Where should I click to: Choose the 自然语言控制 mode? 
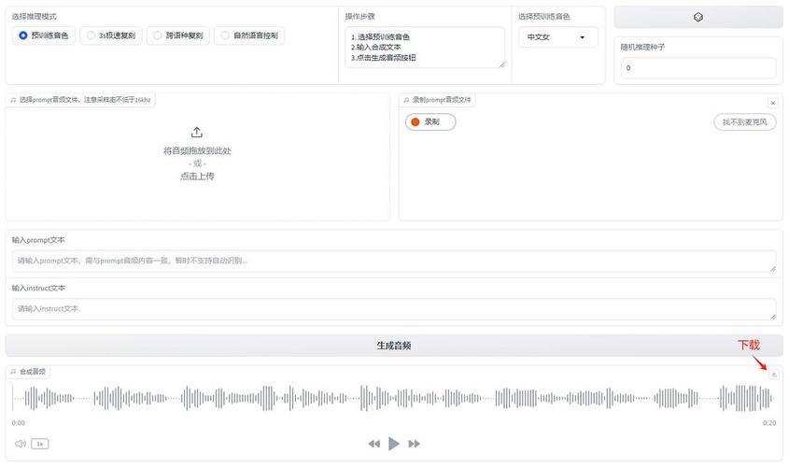click(x=249, y=35)
